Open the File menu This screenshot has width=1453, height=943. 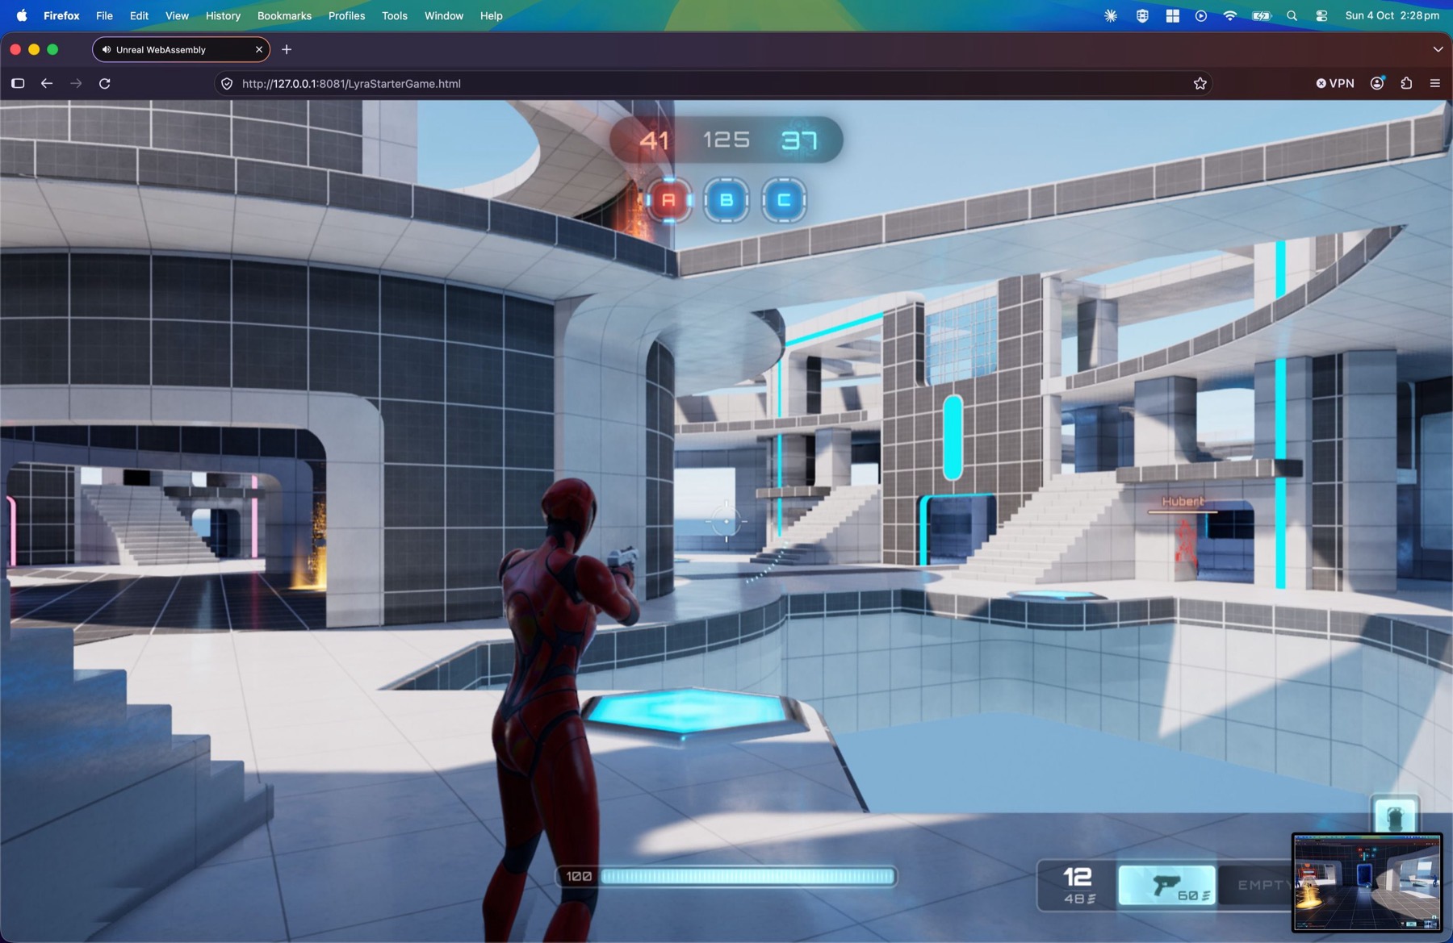point(104,15)
